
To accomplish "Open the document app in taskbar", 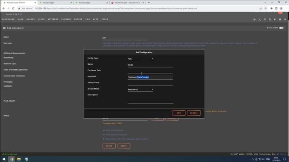I will (x=26, y=159).
